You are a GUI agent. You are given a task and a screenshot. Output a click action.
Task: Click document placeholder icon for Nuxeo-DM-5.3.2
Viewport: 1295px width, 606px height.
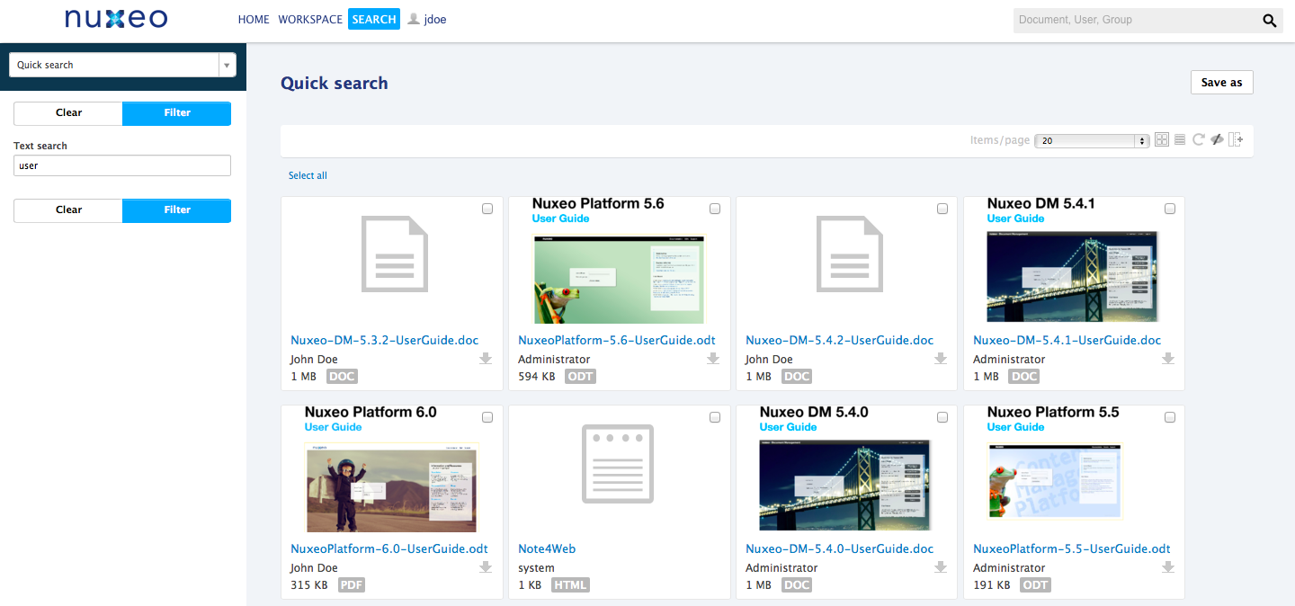395,254
